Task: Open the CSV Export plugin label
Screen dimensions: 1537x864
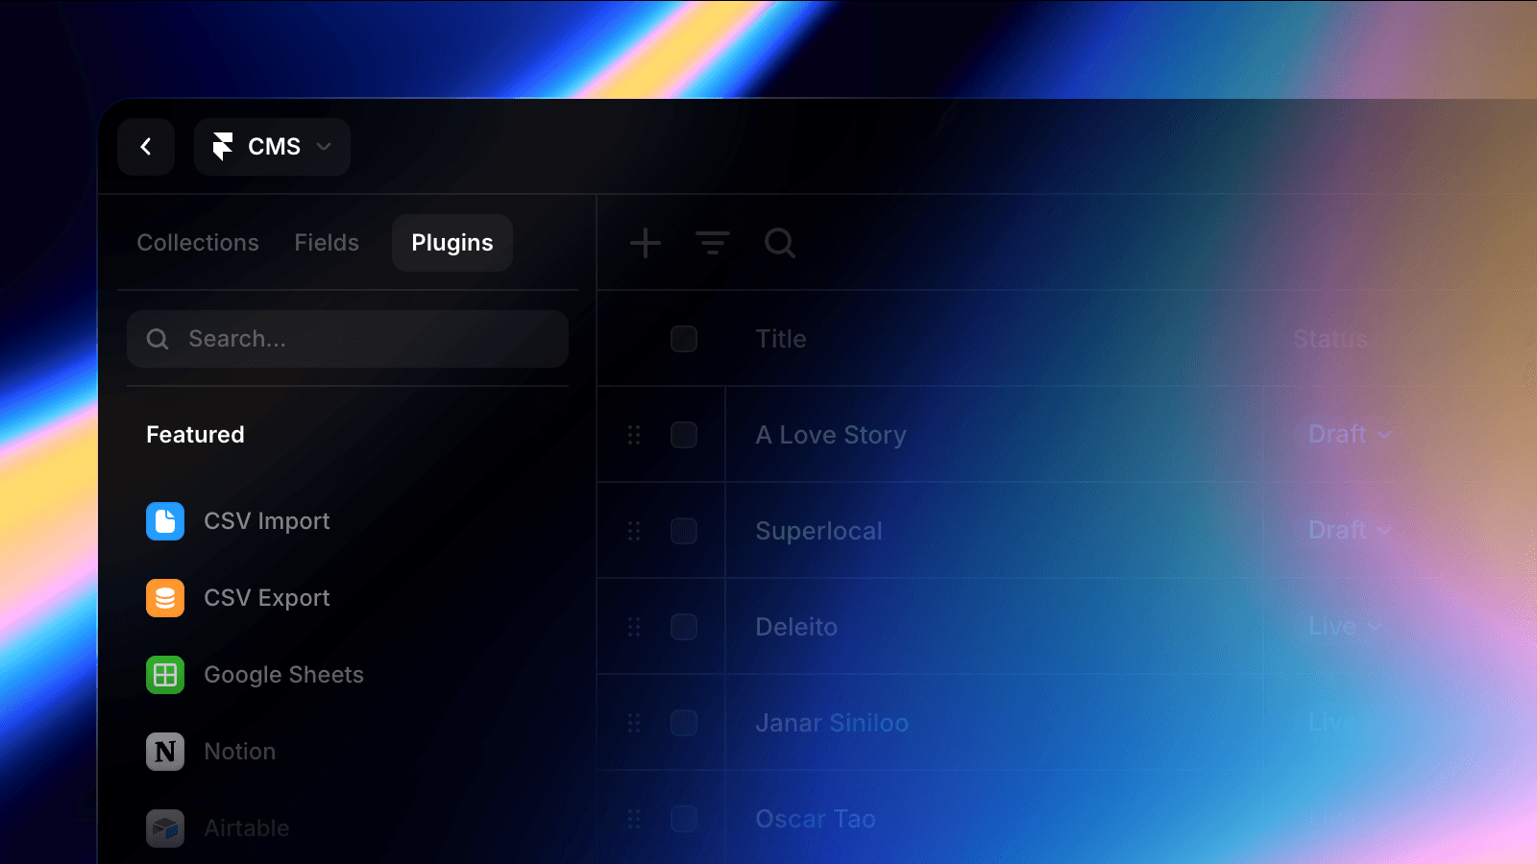Action: pos(267,598)
